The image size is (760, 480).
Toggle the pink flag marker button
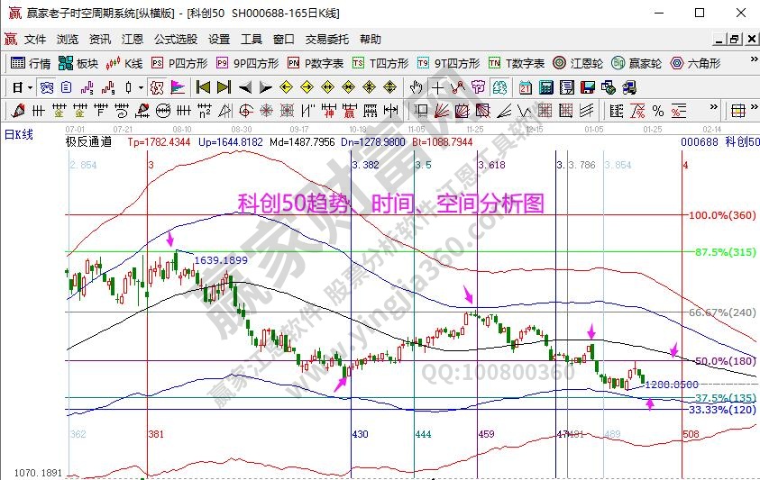[x=177, y=87]
